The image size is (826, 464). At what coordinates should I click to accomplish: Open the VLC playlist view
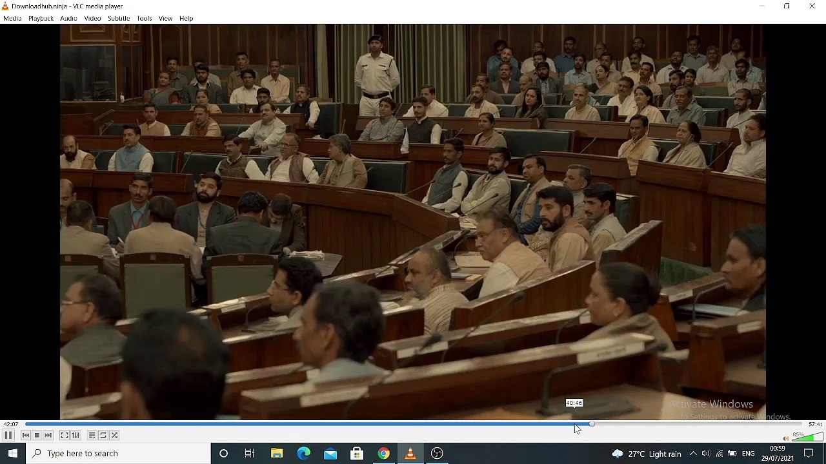coord(92,436)
